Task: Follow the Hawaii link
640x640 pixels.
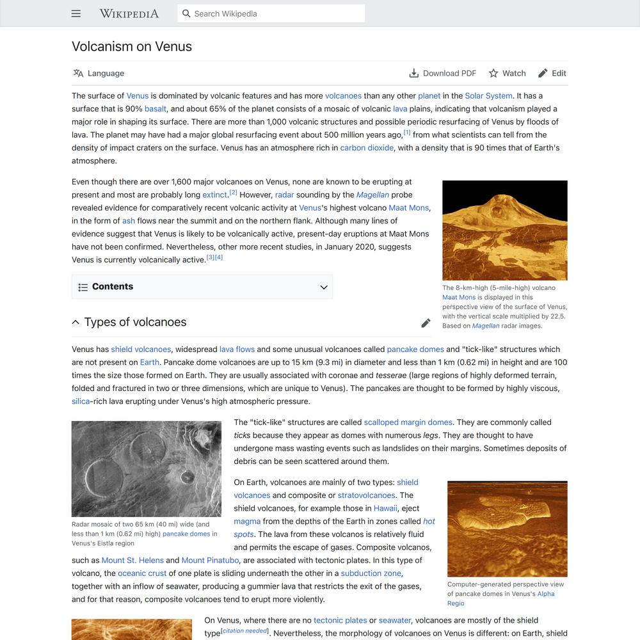Action: coord(385,508)
